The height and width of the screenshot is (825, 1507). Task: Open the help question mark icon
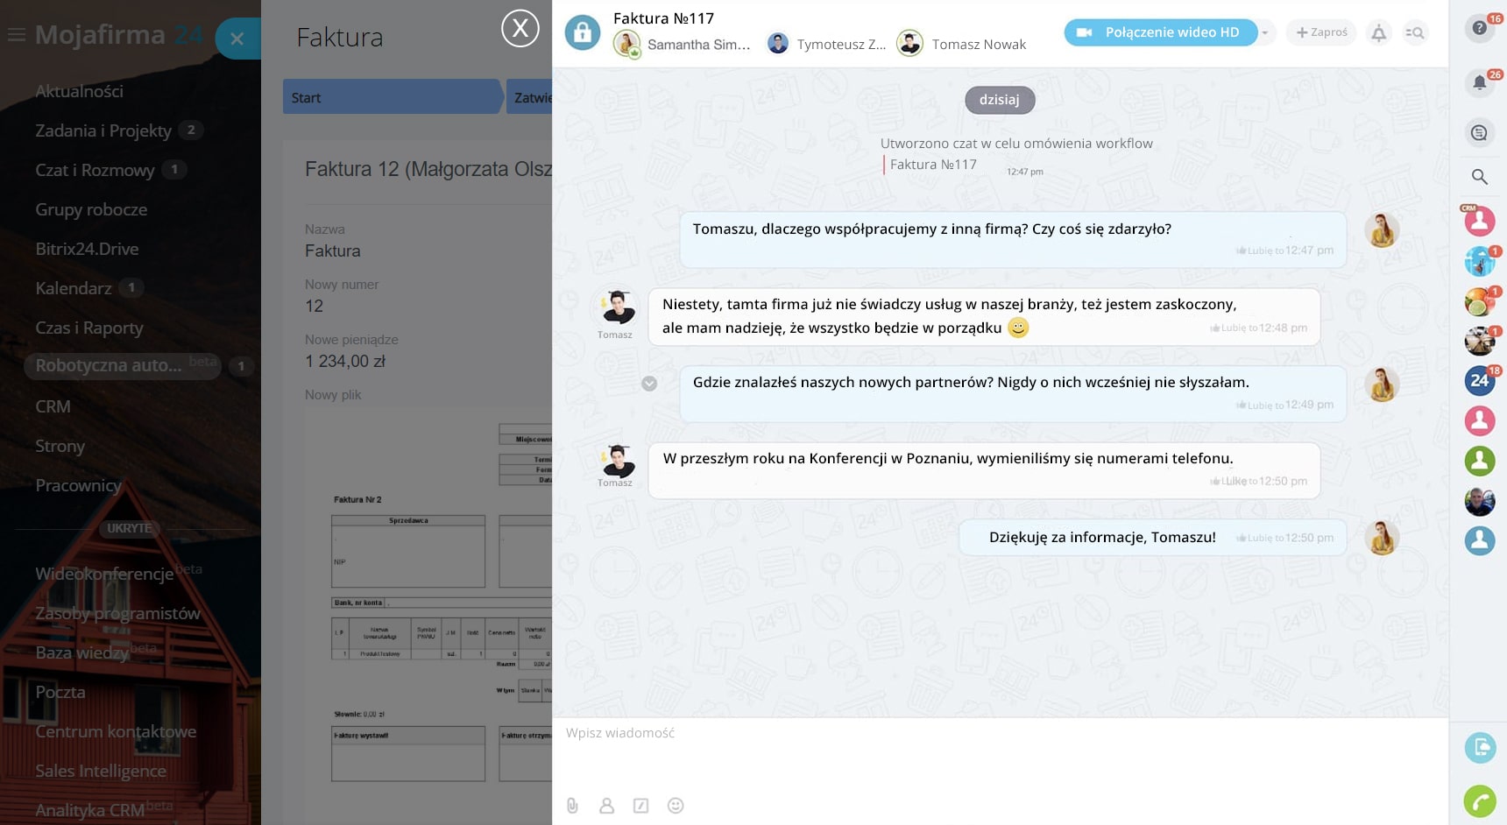(x=1479, y=29)
